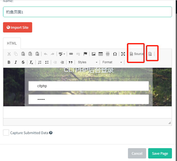Viewport: 177px width, 161px height.
Task: Toggle bold formatting
Action: point(9,62)
